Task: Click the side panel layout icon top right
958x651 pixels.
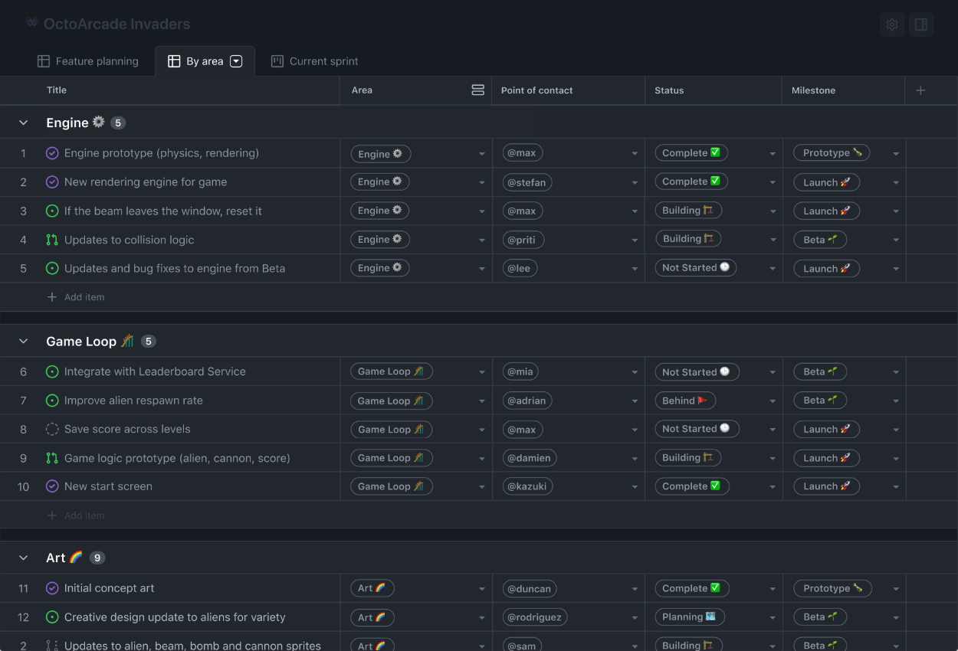Action: click(920, 24)
